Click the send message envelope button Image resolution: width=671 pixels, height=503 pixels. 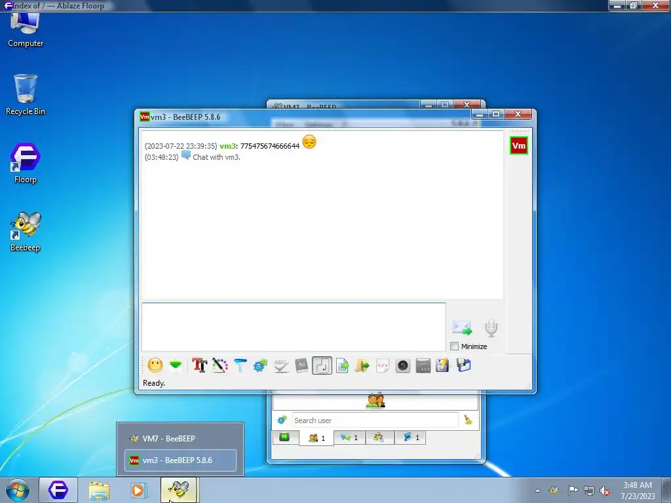tap(462, 328)
